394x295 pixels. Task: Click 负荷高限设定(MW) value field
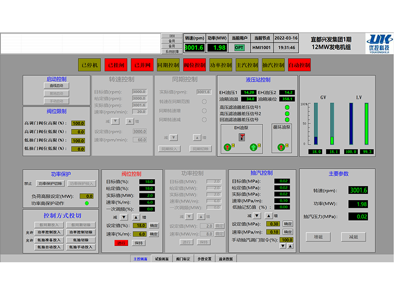(87, 196)
